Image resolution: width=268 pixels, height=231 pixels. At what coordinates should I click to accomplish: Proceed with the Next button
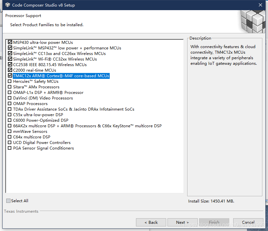coord(182,222)
